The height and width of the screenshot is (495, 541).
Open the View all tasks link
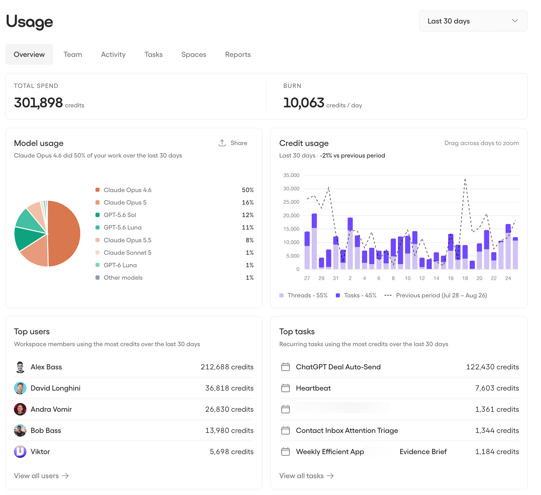(x=306, y=476)
